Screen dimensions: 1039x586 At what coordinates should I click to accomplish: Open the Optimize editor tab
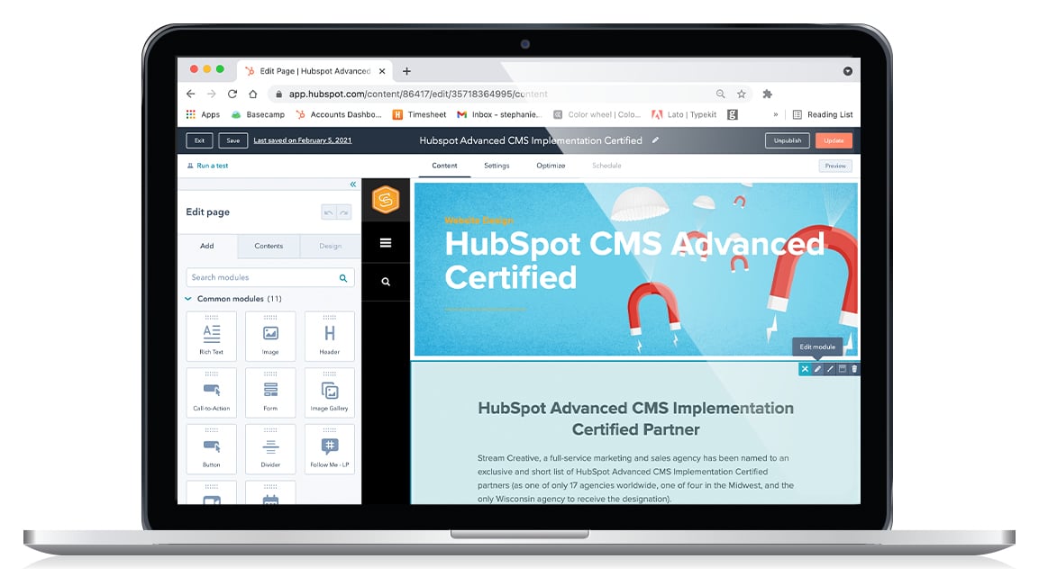[551, 166]
